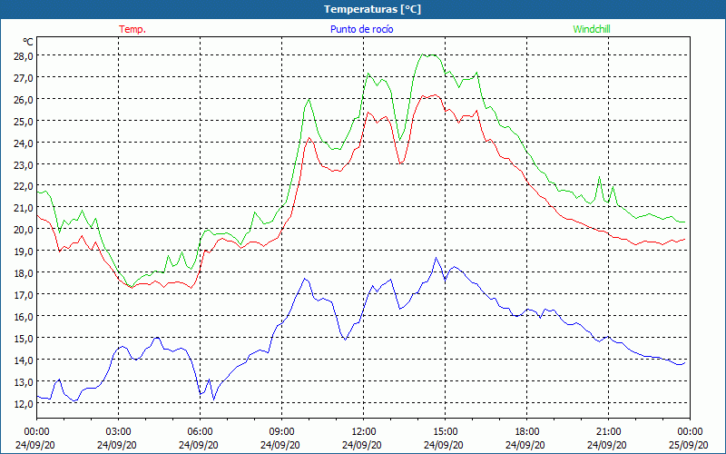Click the 18,0 y-axis value
Screen dimensions: 726x454
coord(24,273)
